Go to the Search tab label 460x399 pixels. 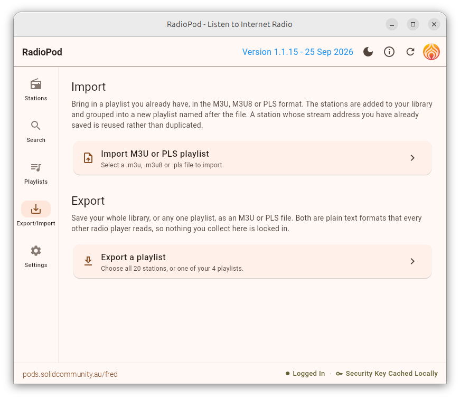point(36,140)
